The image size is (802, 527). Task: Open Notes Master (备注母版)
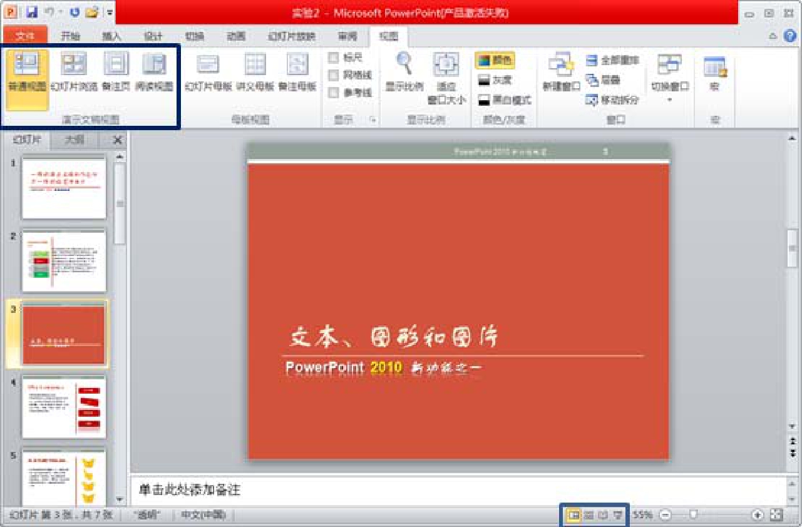pos(297,73)
